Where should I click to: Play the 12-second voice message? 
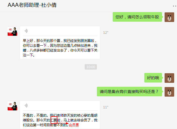pos(26,31)
